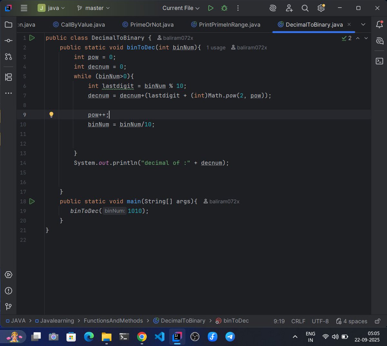Show hidden system tray icons chevron
387x346 pixels.
(295, 337)
